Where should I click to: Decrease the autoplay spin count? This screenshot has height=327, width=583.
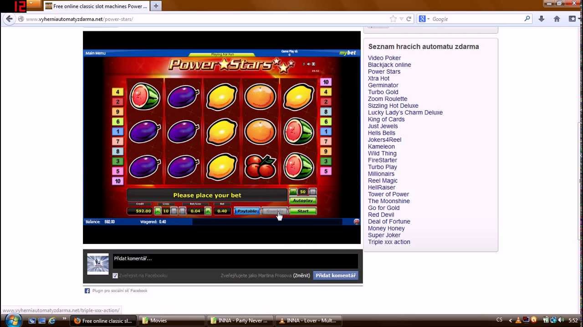(293, 192)
